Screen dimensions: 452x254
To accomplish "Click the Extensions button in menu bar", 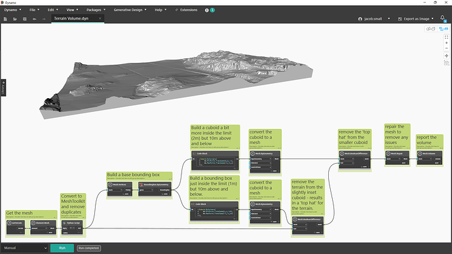I will click(186, 10).
